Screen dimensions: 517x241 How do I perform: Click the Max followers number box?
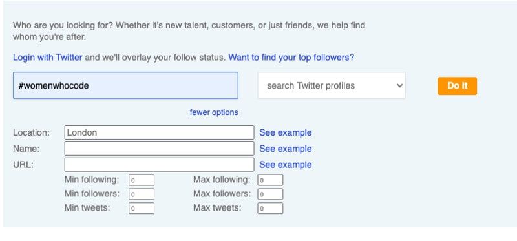tap(270, 194)
